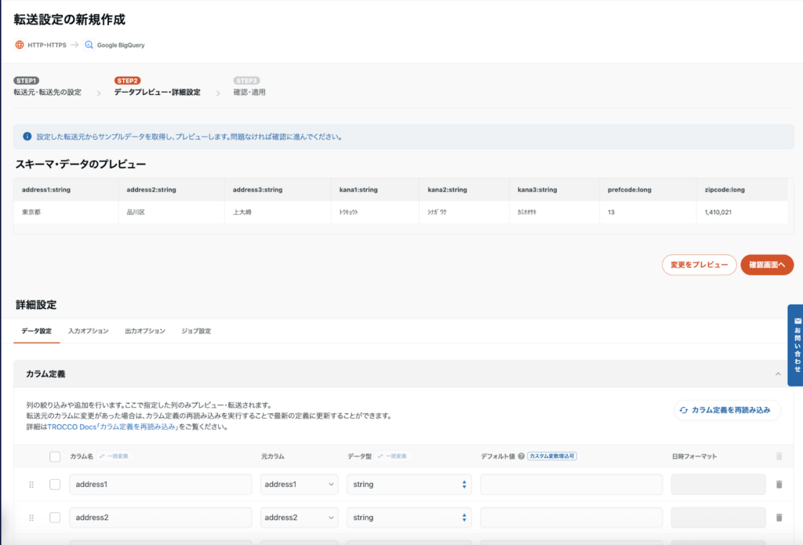
Task: Click the delete icon for address2 row
Action: 779,518
